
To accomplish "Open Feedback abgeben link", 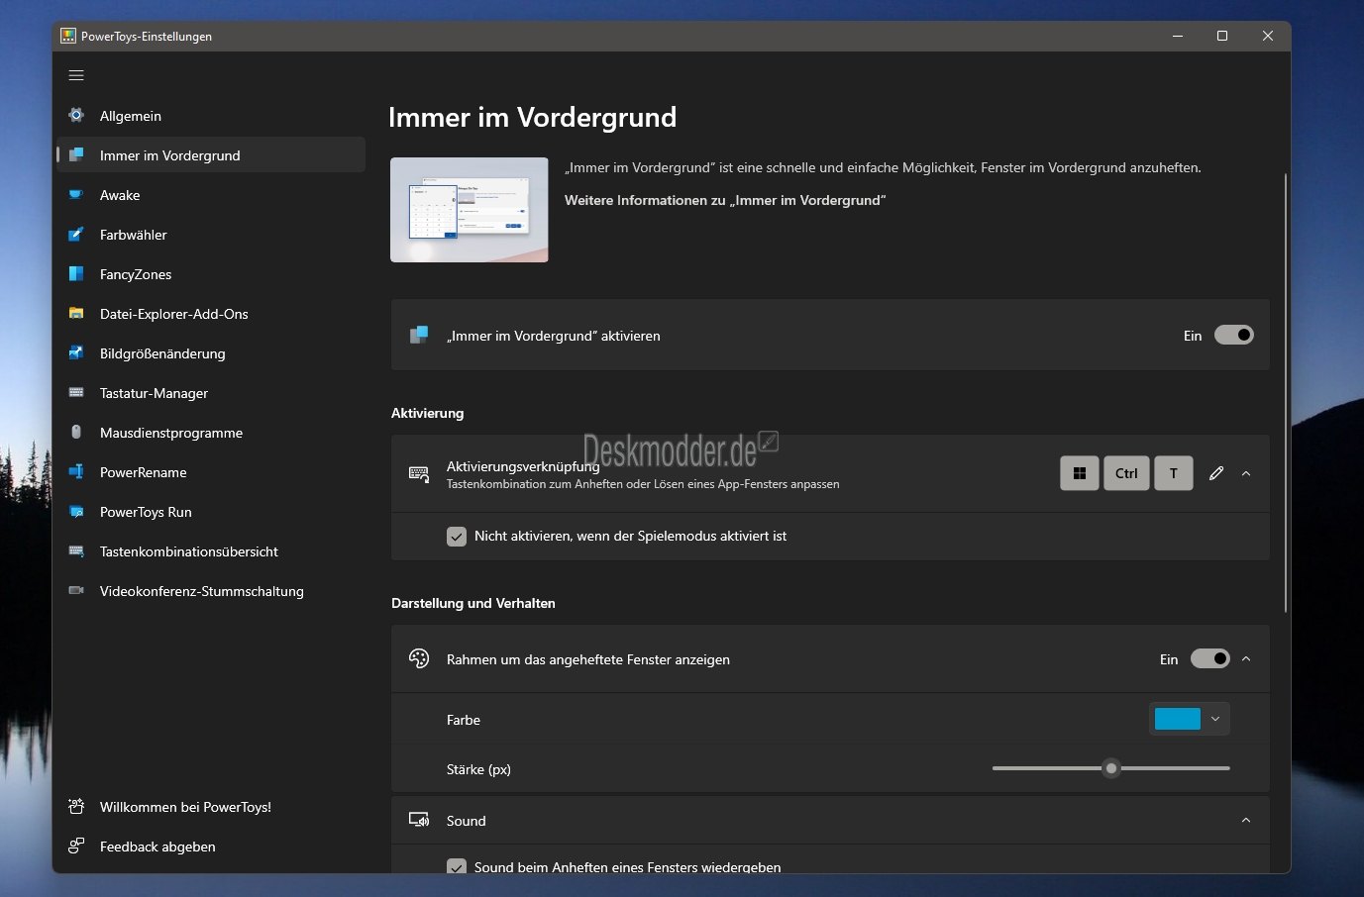I will [211, 847].
